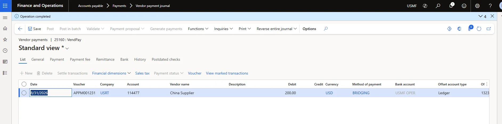Open global search magnifier in header
The width and height of the screenshot is (502, 124).
pyautogui.click(x=438, y=6)
